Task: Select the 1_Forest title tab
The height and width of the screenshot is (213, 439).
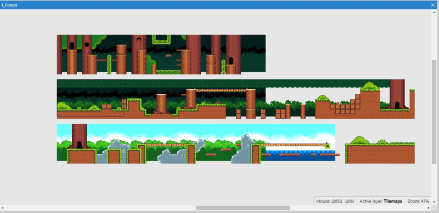Action: pos(9,5)
